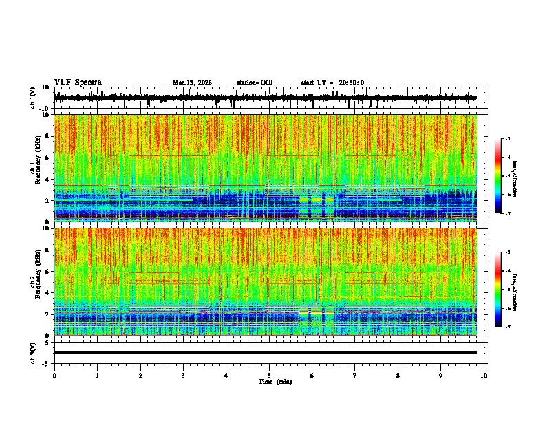Click time-axis tick label "2"
Image resolution: width=545 pixels, height=421 pixels.
pos(140,376)
